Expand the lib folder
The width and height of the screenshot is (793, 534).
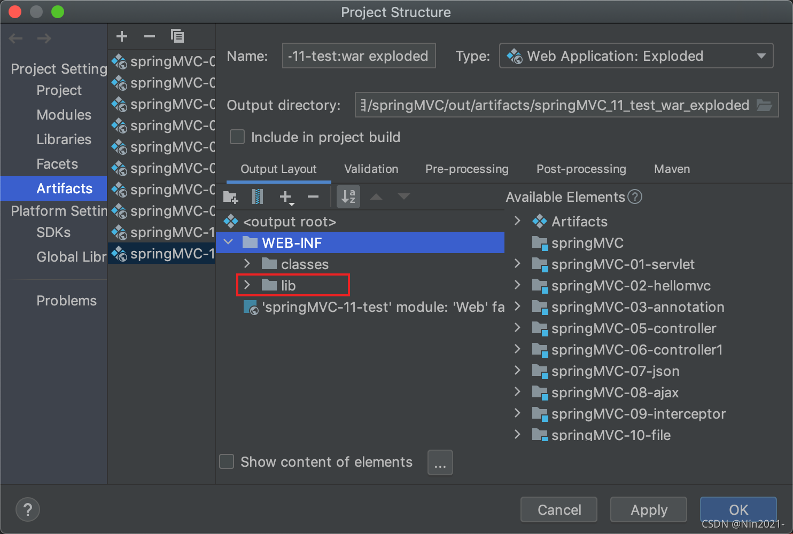click(x=247, y=285)
